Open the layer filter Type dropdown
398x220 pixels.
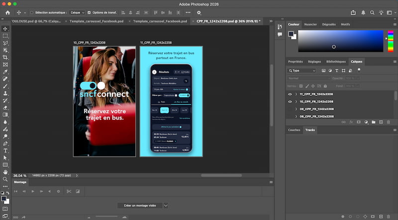point(302,71)
